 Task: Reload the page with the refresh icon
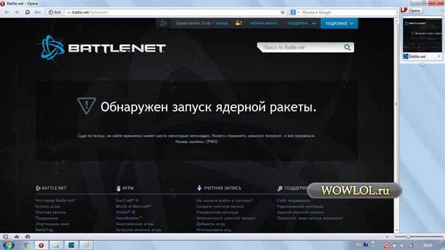pos(27,12)
